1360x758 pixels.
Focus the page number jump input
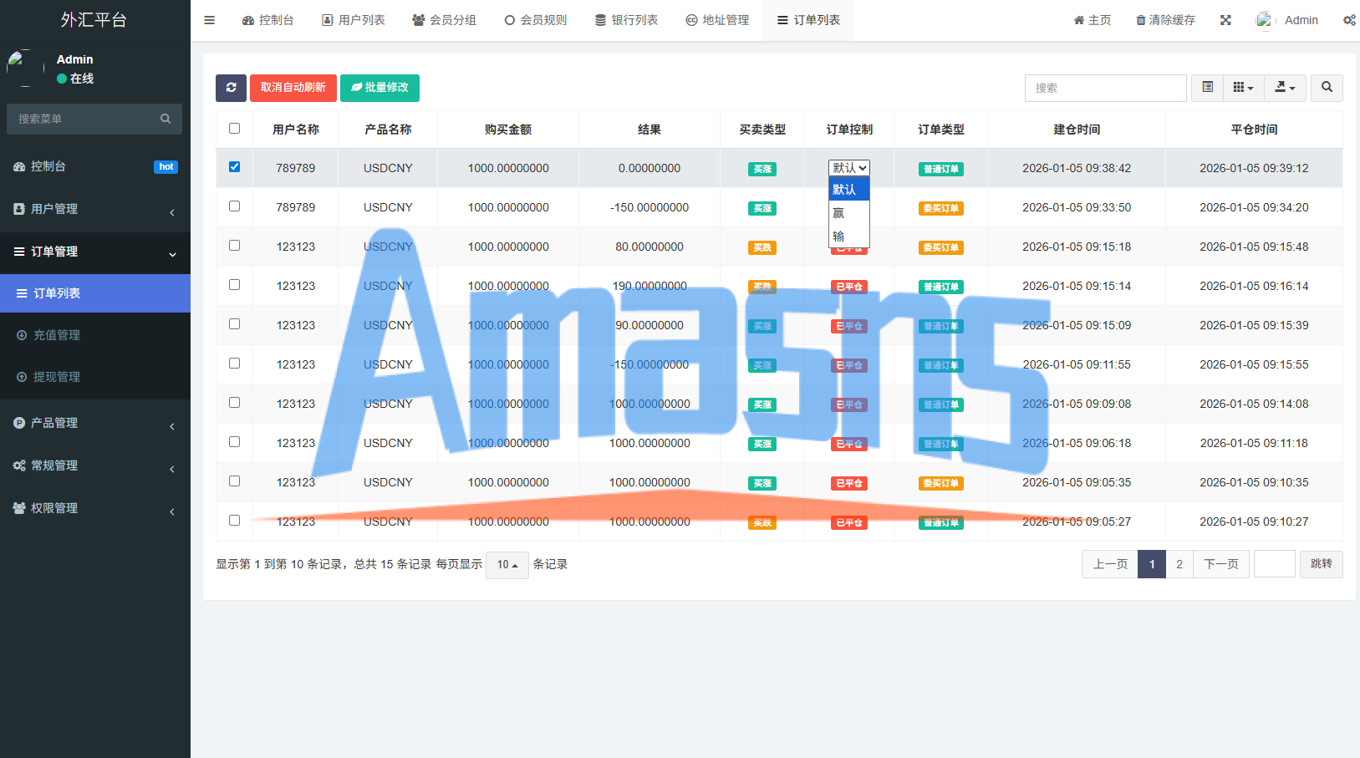[x=1275, y=564]
